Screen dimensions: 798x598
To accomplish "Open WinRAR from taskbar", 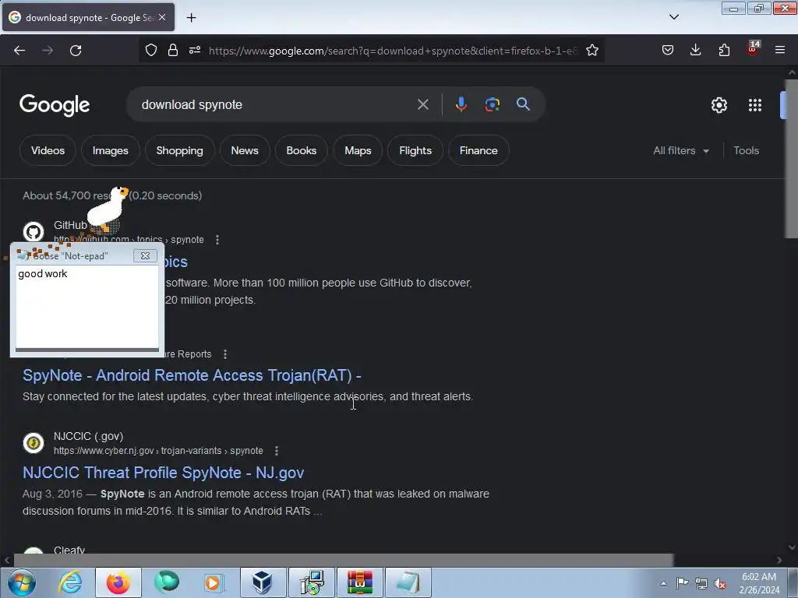I will (359, 582).
